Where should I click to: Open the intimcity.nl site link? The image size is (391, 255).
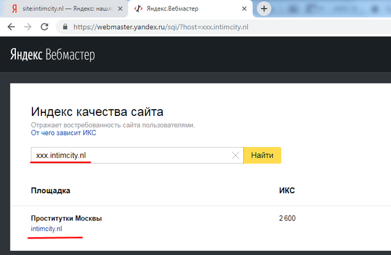point(46,229)
